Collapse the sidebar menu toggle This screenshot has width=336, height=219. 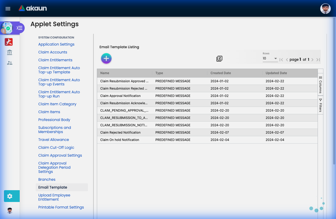pyautogui.click(x=19, y=28)
